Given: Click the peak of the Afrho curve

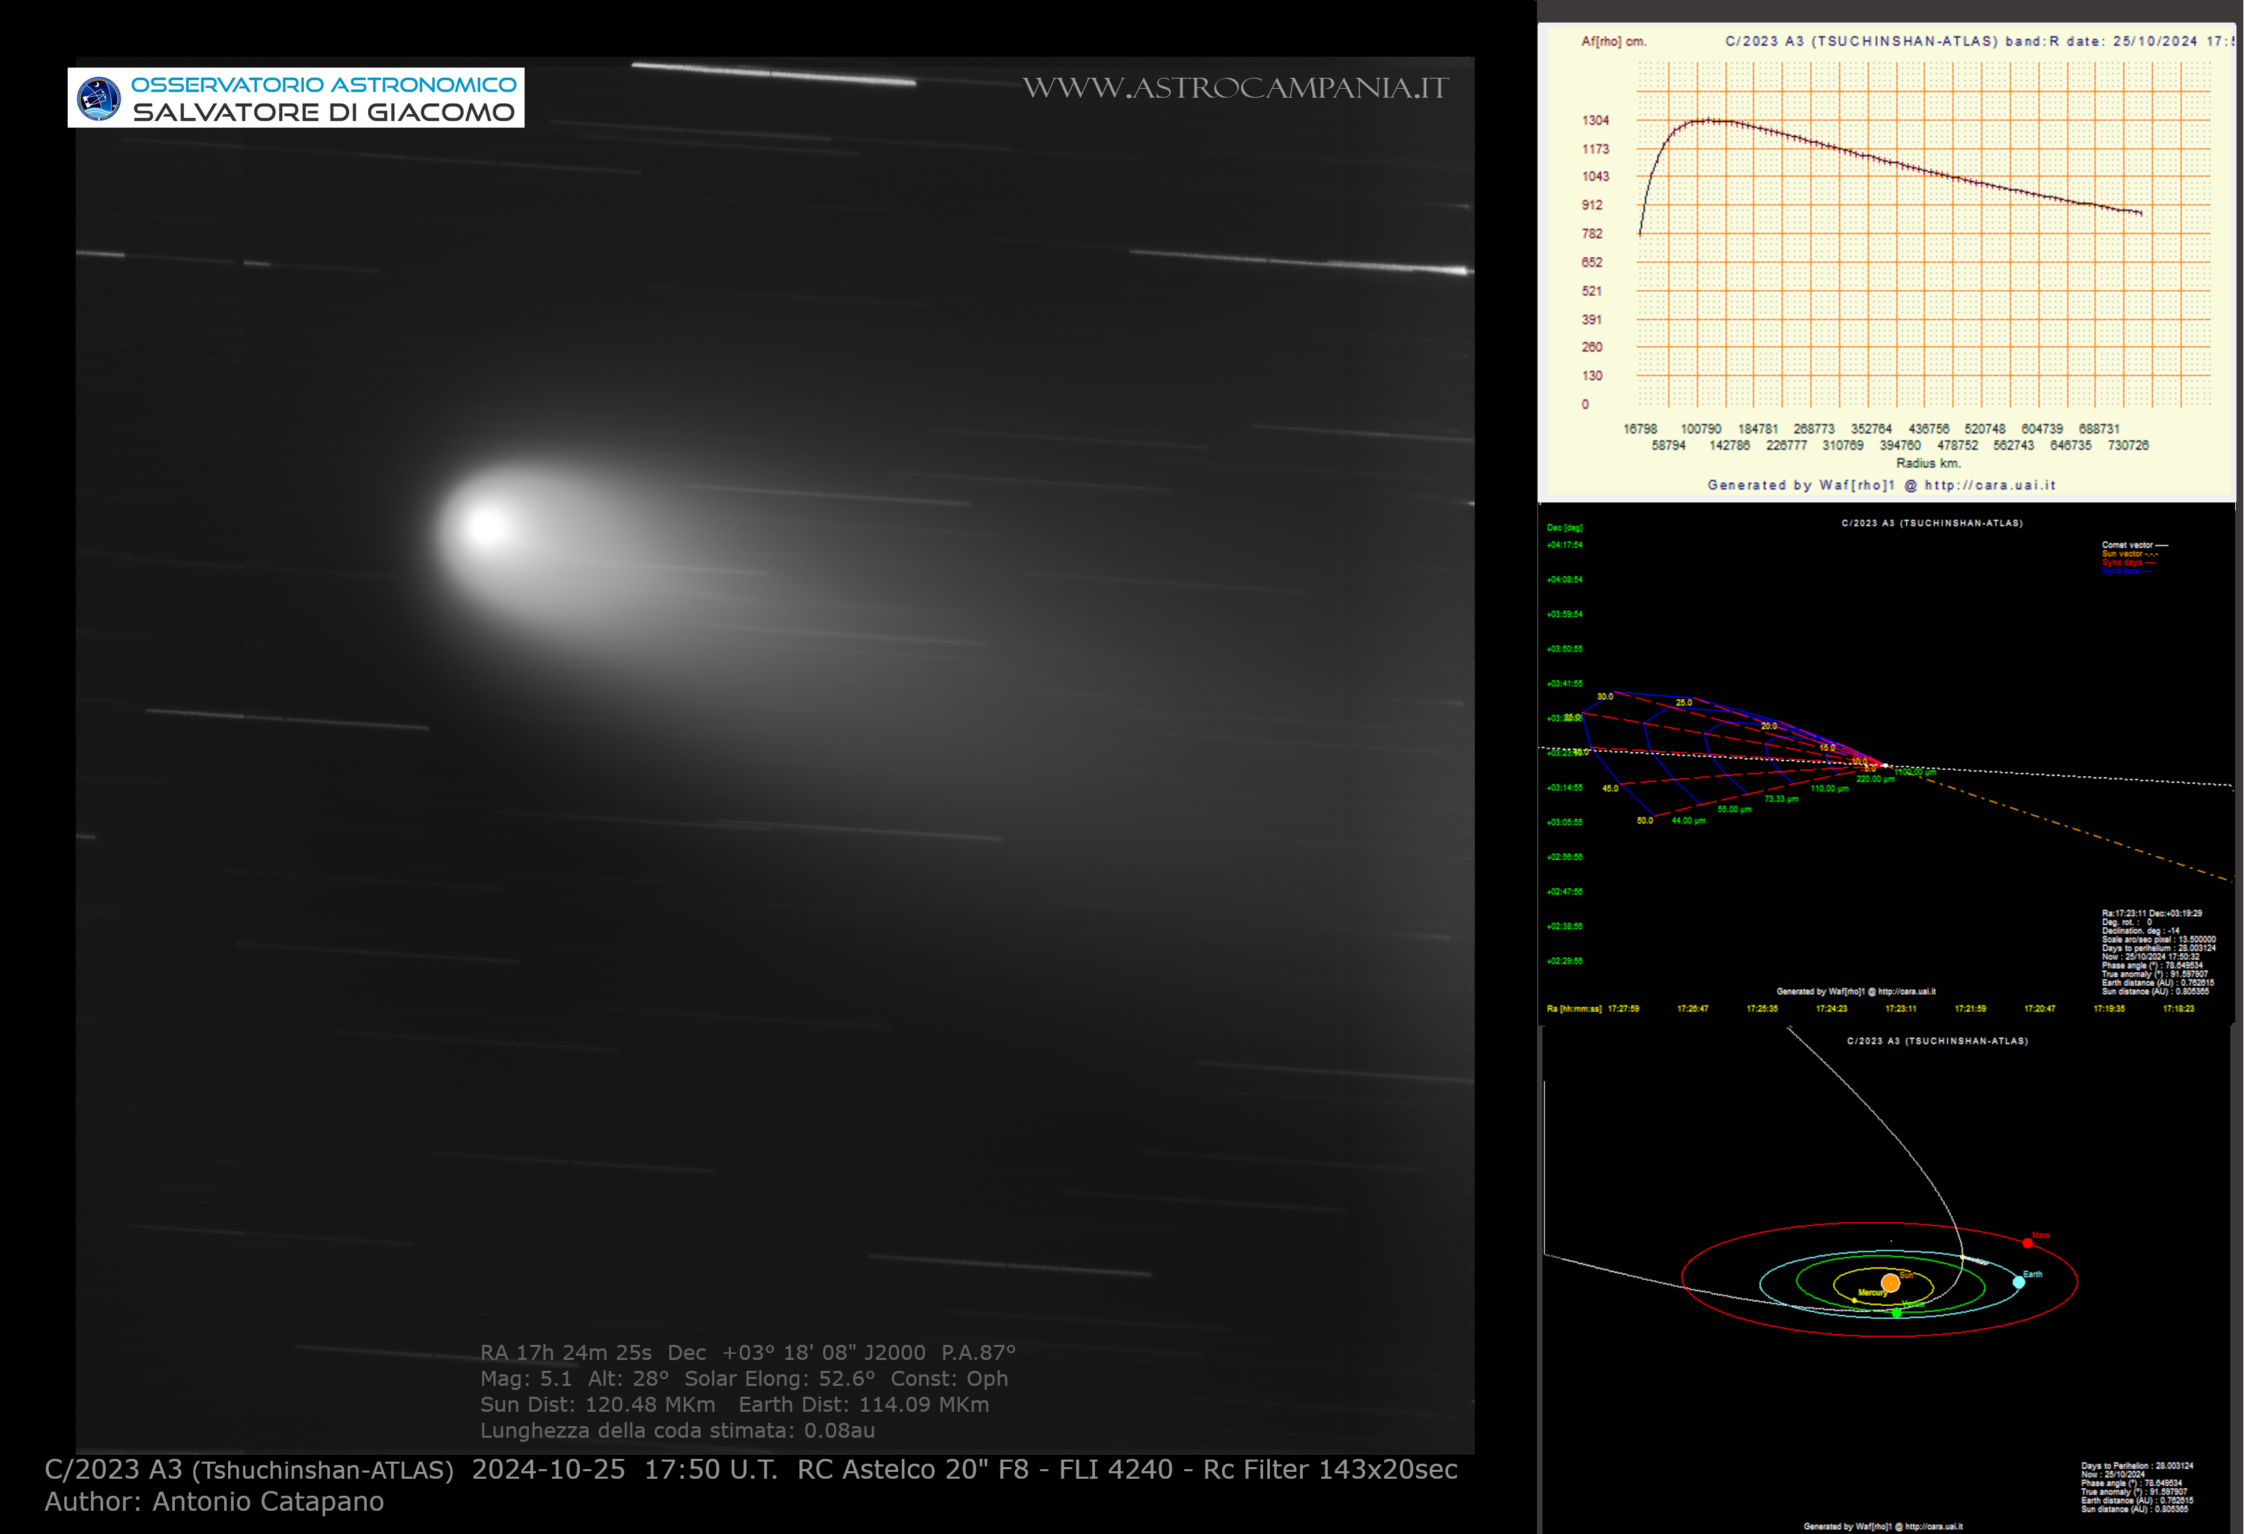Looking at the screenshot, I should [1709, 121].
